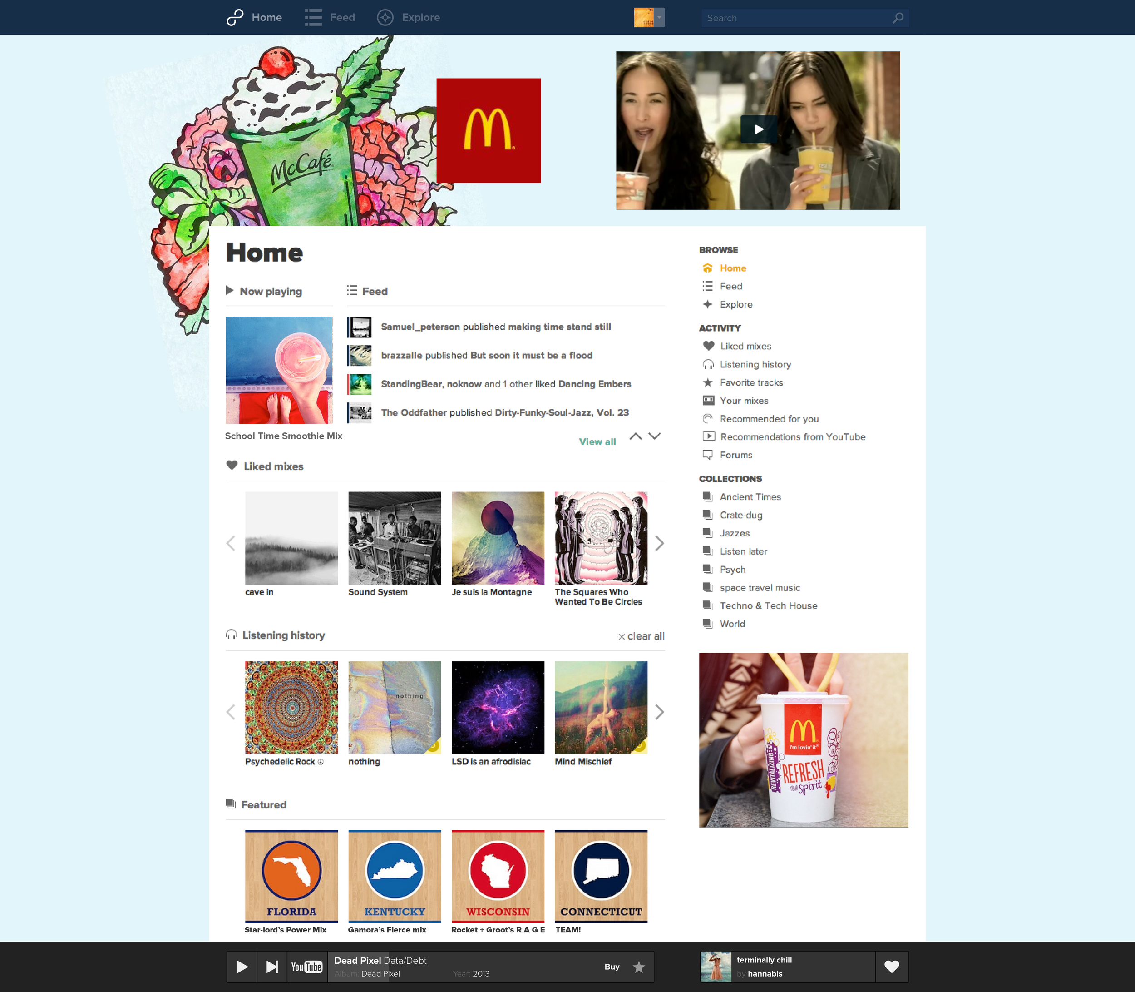Open the space travel music collection
The height and width of the screenshot is (992, 1135).
[760, 588]
